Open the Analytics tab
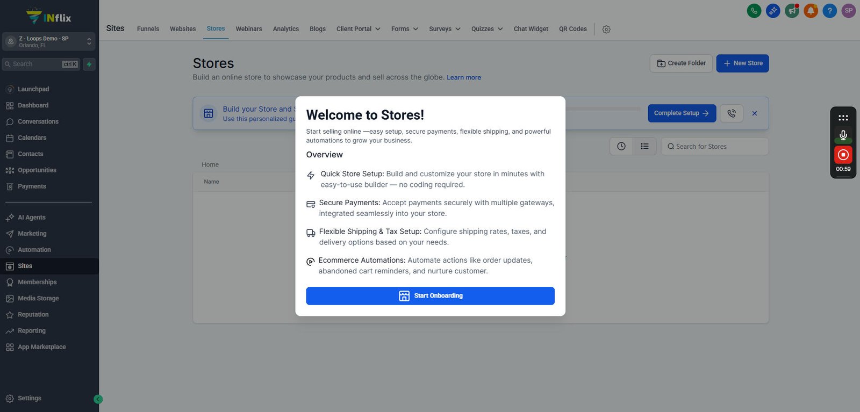This screenshot has width=860, height=412. [x=286, y=29]
